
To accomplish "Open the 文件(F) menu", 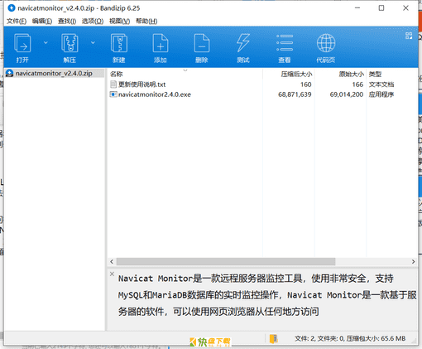I will [x=17, y=22].
